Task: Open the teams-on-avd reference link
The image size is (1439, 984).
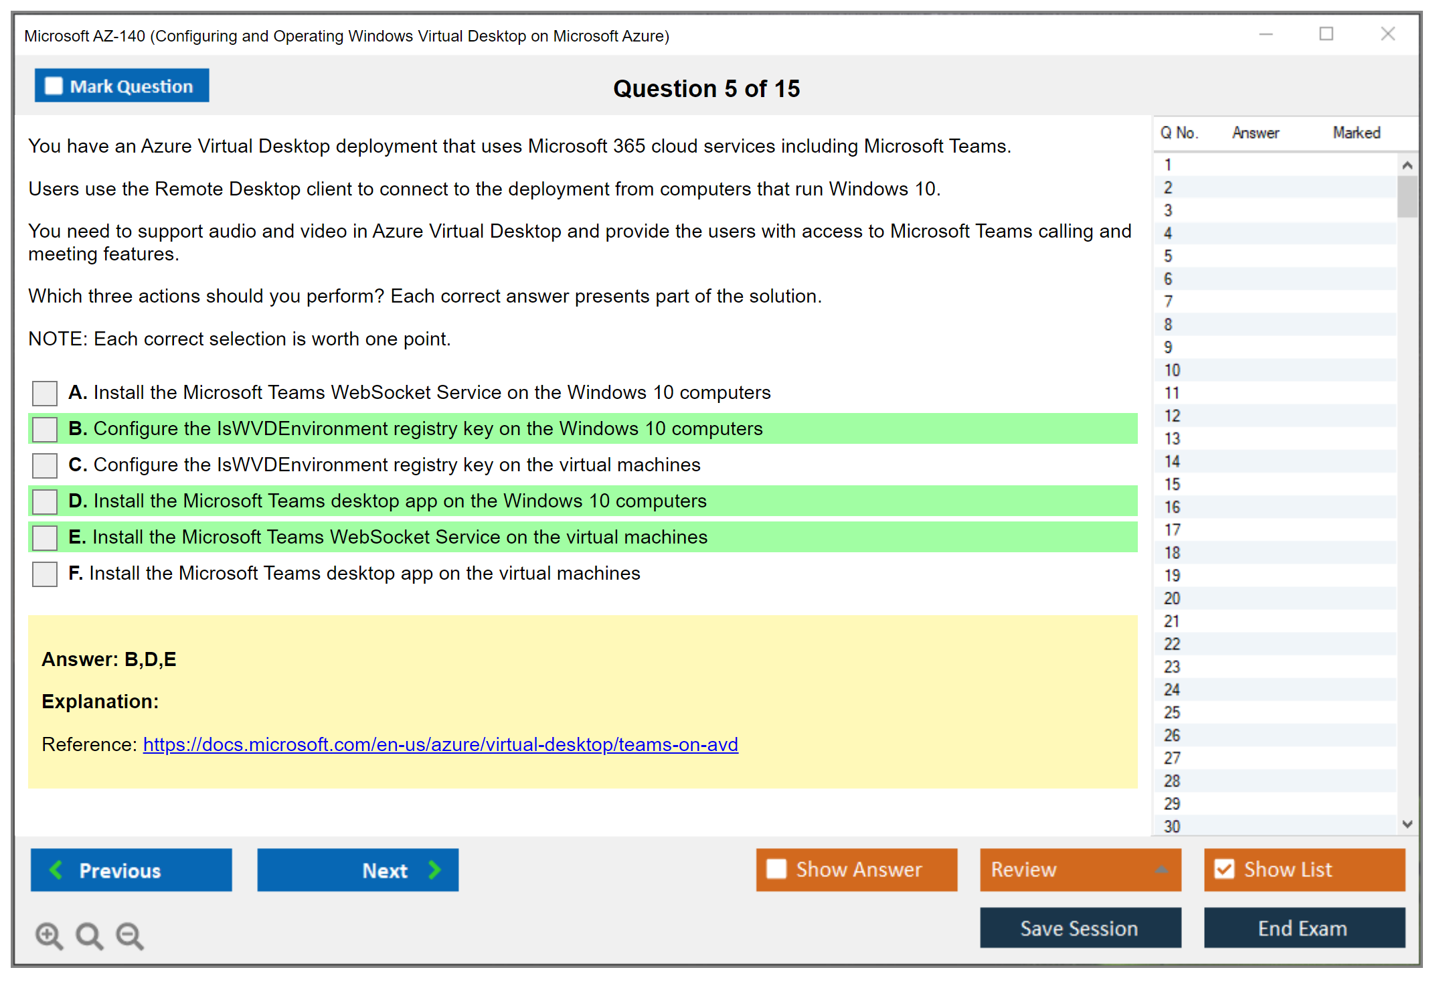Action: [x=440, y=744]
